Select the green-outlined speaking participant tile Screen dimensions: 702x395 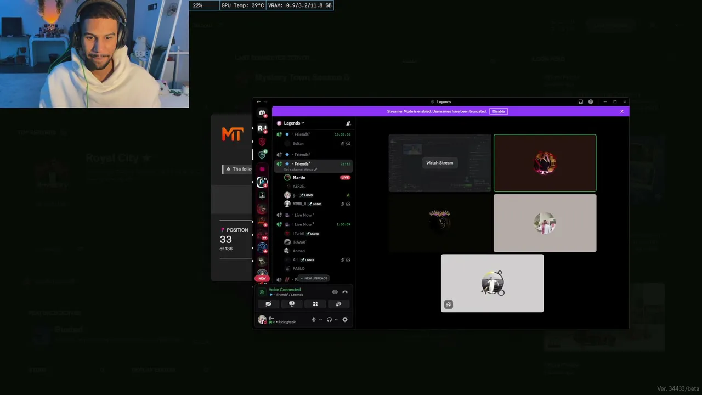tap(545, 163)
